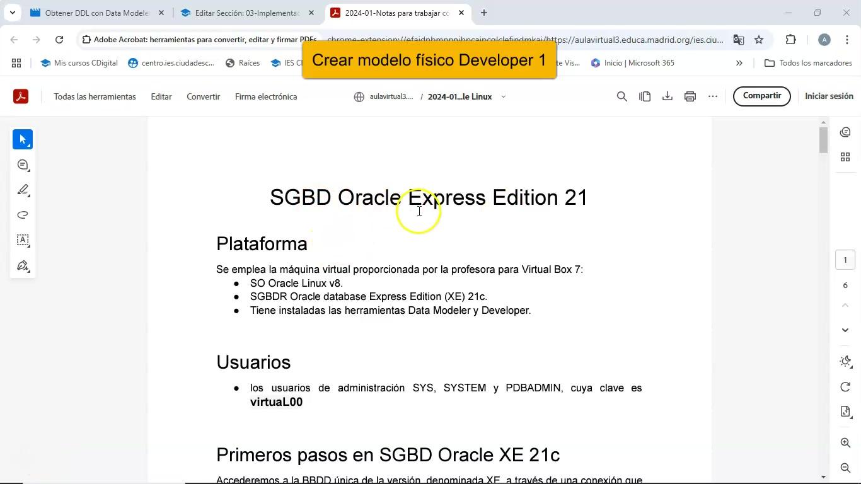Click the aulavirtual3 breadcrumb link
The height and width of the screenshot is (484, 861).
click(391, 96)
